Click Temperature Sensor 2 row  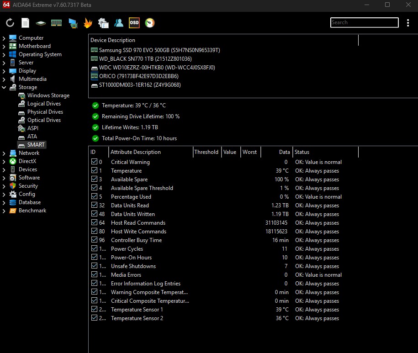tap(223, 318)
